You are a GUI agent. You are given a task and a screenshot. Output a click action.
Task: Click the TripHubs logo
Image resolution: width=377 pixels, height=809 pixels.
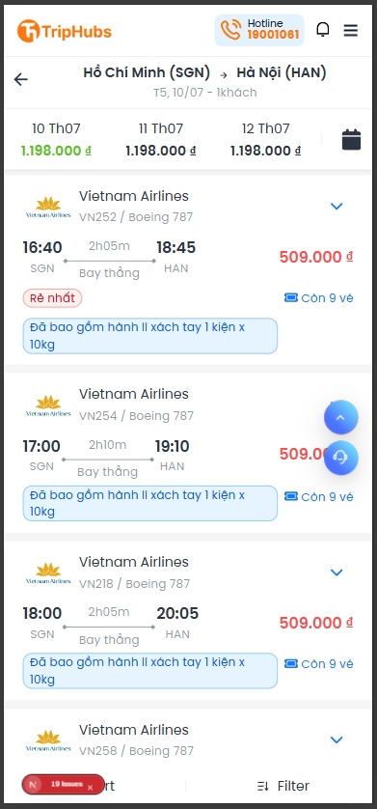tap(65, 31)
